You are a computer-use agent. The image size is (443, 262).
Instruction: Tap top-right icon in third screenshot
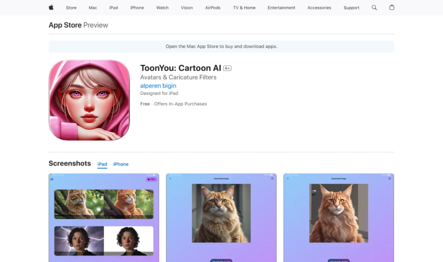pos(389,178)
